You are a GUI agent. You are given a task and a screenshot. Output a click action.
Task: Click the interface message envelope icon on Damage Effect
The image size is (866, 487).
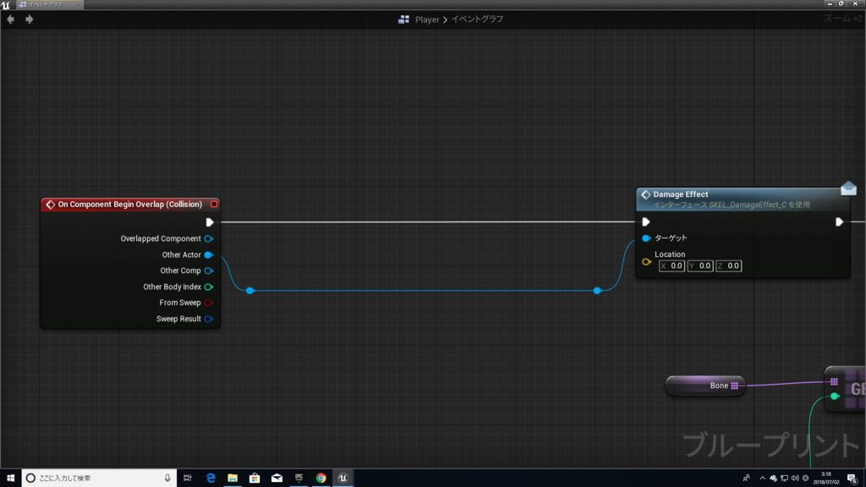(x=848, y=189)
